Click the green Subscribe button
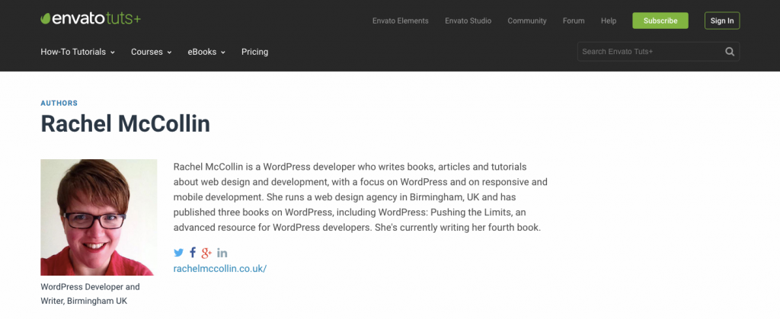 (x=660, y=21)
